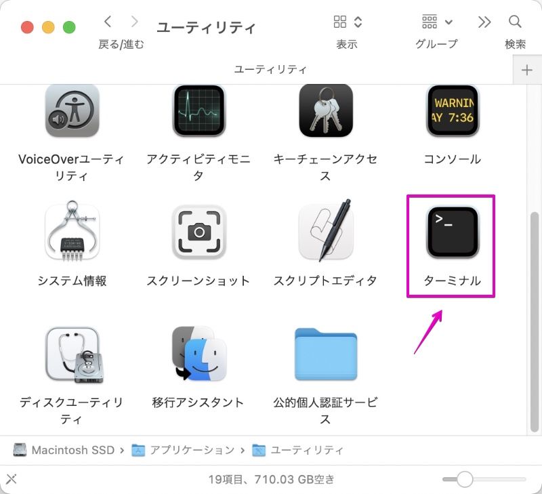Select the Terminal (ターミナル) app icon
The height and width of the screenshot is (494, 542).
click(x=453, y=232)
